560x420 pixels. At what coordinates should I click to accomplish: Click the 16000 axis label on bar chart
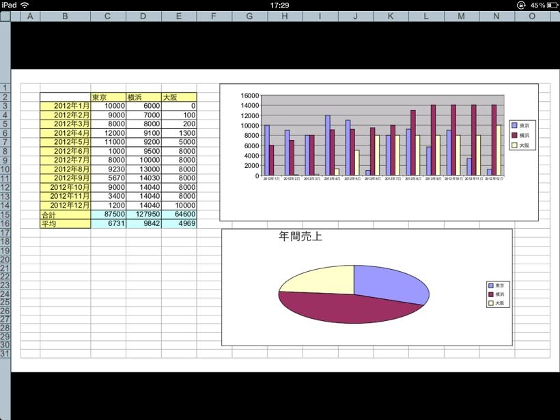pos(250,96)
